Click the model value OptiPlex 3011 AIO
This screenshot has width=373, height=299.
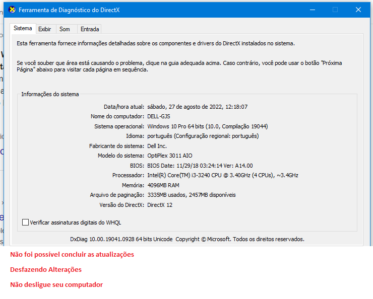169,156
